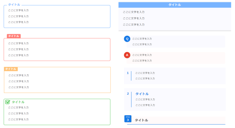Click the blue step 3 badge

tap(128, 119)
